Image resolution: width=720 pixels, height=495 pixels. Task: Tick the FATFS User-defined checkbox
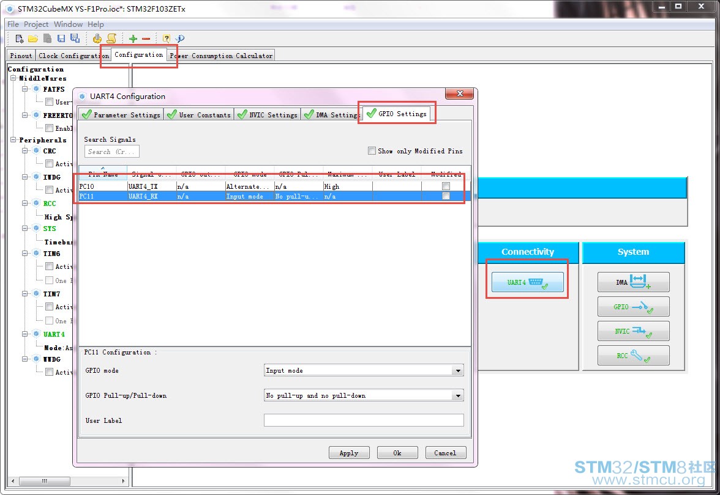[49, 101]
